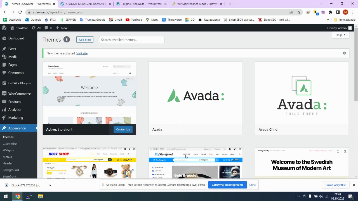Dismiss the New theme activated notice
Image resolution: width=358 pixels, height=201 pixels.
click(345, 53)
